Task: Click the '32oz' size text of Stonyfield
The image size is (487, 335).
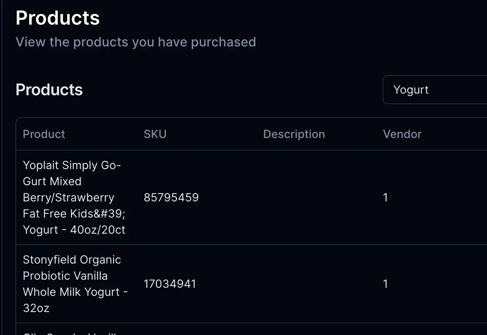Action: [x=36, y=308]
